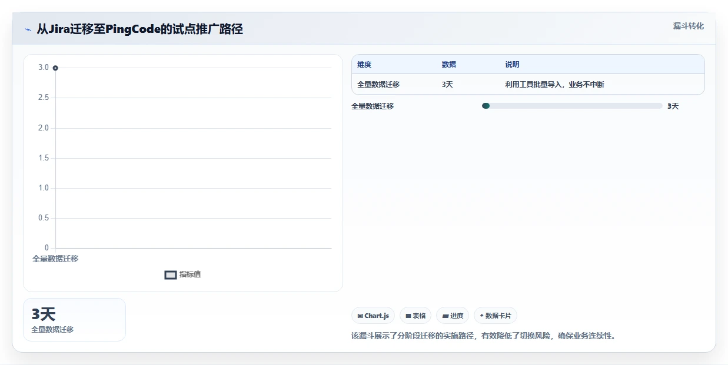The height and width of the screenshot is (365, 728).
Task: Click the data point at value 3.0
Action: 55,68
